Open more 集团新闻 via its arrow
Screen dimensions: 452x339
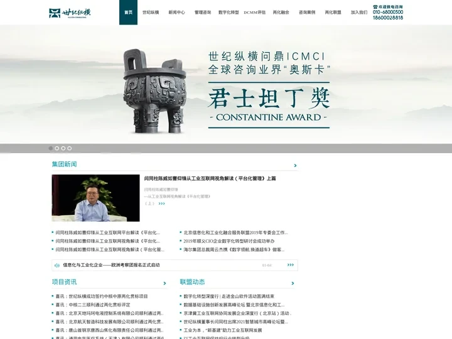tap(295, 166)
